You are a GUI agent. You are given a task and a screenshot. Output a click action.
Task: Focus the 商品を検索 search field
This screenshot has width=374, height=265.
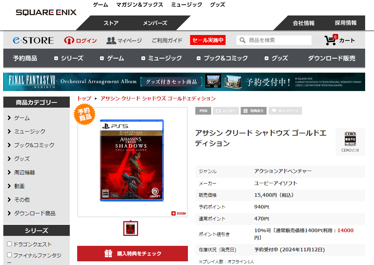[274, 40]
